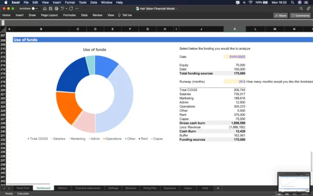
Task: Click the Tell me lightbulb icon
Action: (x=119, y=15)
